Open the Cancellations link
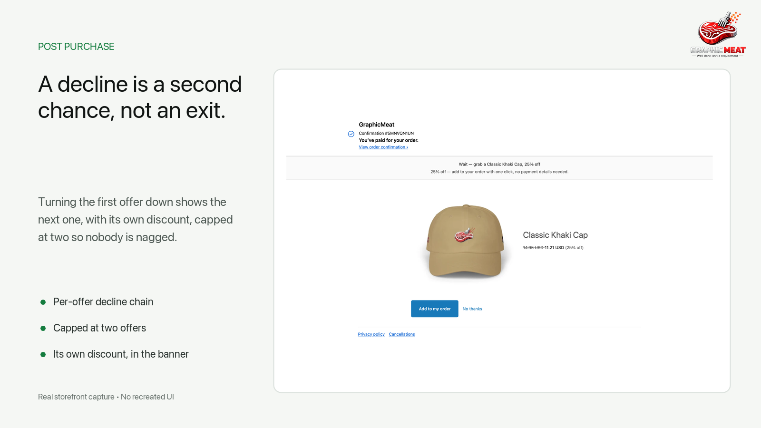761x428 pixels. click(402, 334)
